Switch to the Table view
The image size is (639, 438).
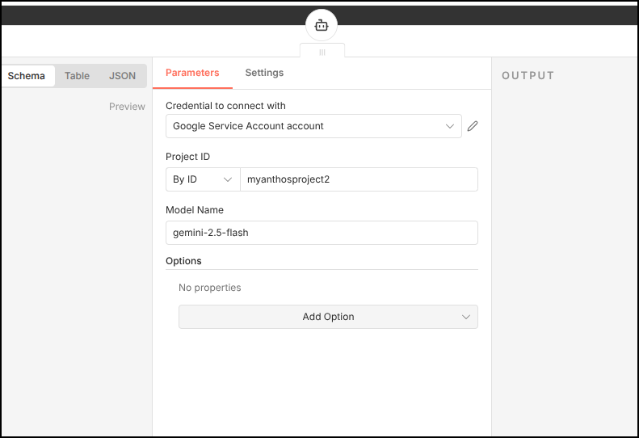point(78,76)
